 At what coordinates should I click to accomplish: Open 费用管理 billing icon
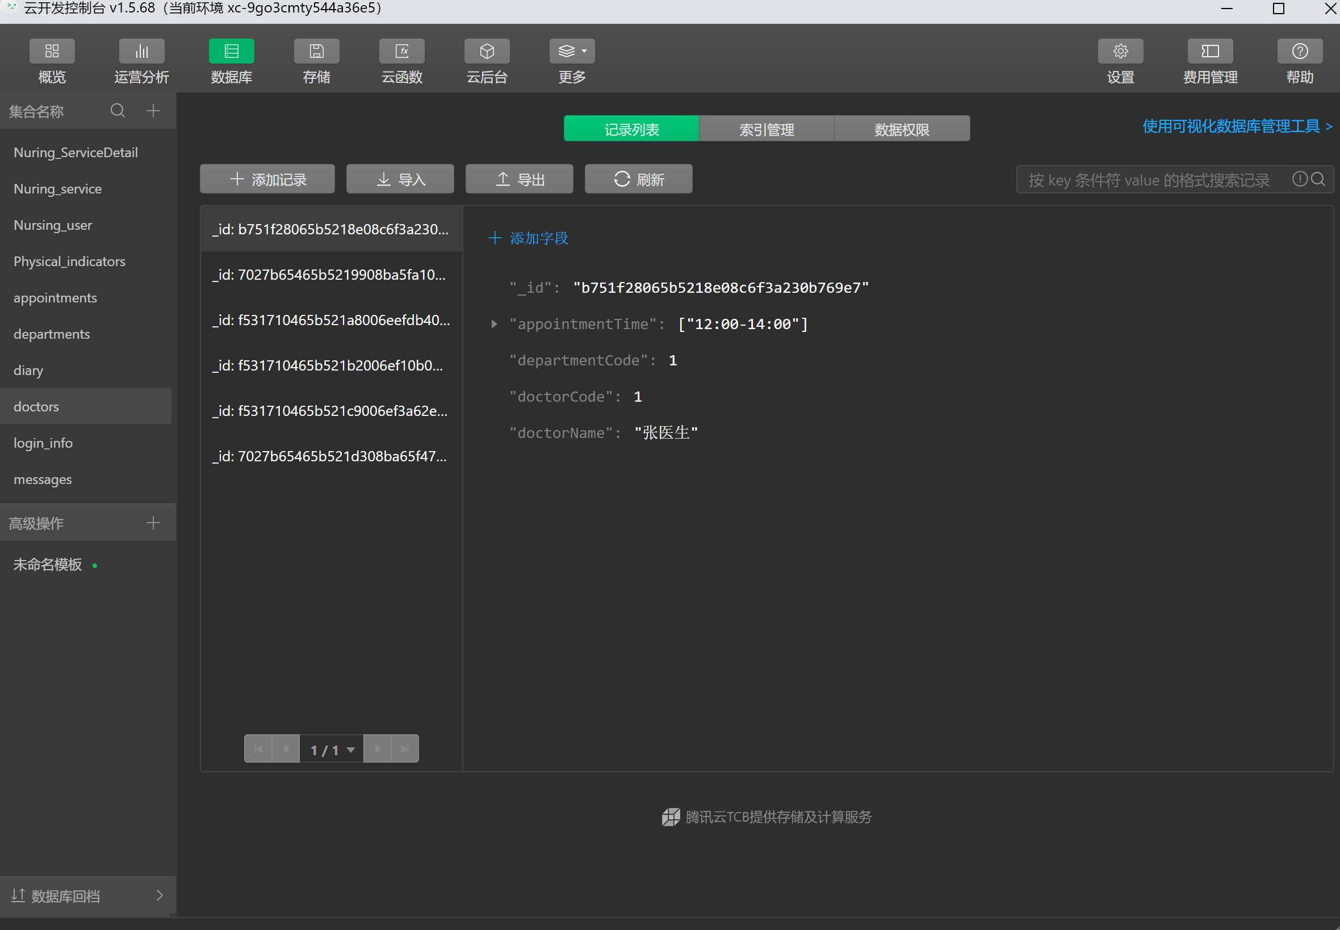[1210, 51]
